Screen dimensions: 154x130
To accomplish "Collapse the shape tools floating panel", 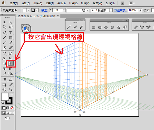I will pos(123,20).
